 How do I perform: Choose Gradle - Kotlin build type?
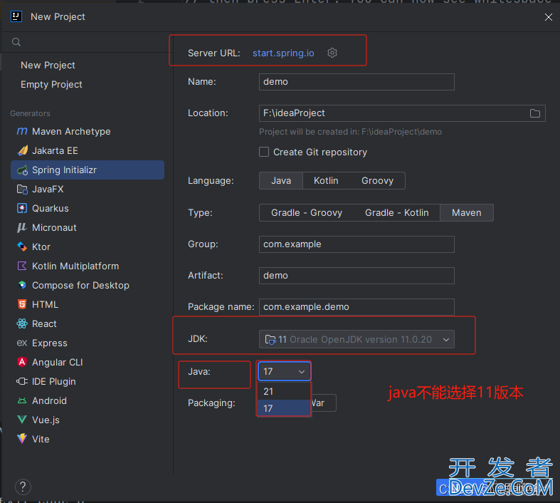[396, 213]
